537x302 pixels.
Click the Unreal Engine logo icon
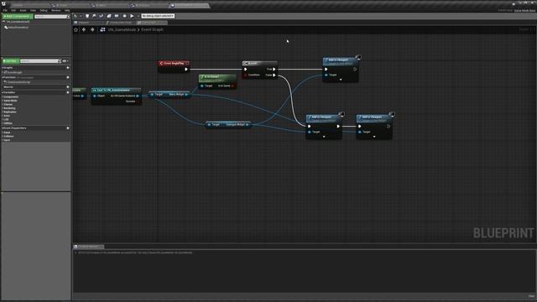pos(3,4)
